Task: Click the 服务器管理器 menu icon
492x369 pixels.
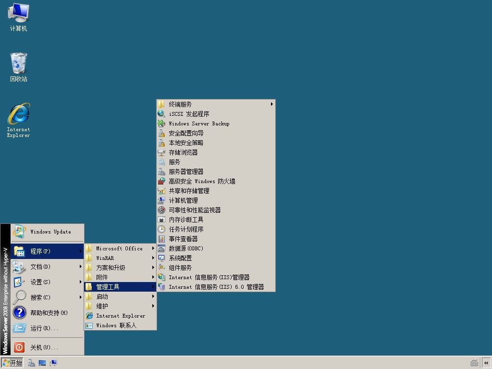Action: (x=161, y=172)
